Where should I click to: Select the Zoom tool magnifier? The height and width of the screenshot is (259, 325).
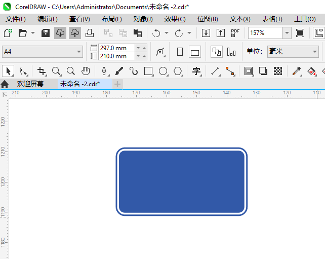pyautogui.click(x=56, y=71)
